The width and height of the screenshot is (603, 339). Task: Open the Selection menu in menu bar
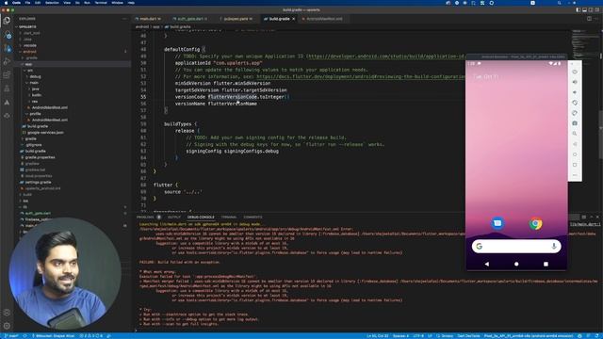tap(52, 3)
